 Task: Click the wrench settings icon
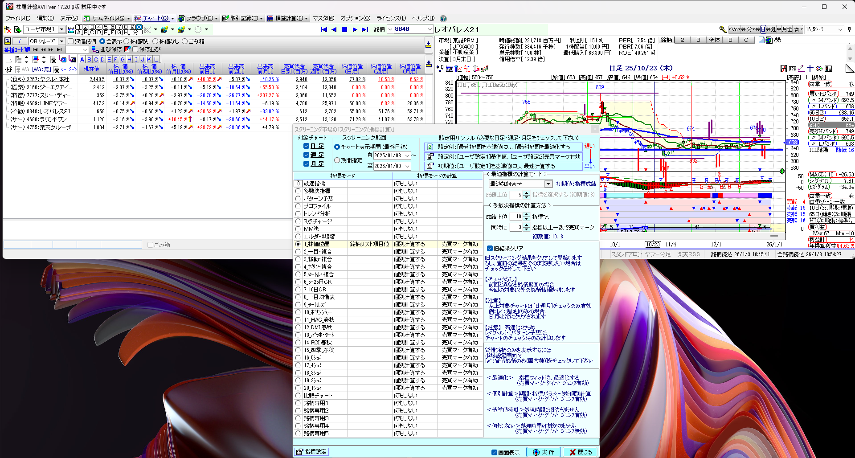[723, 29]
